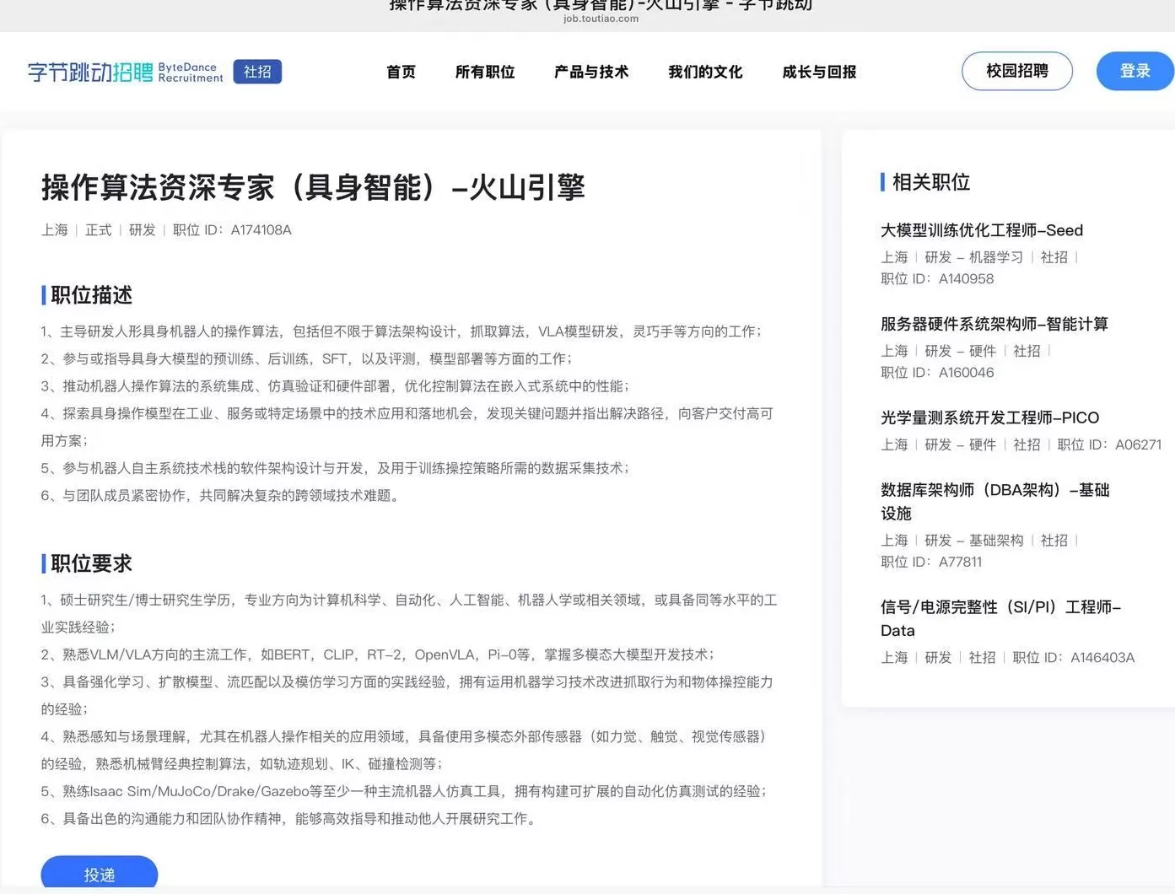Open the 我们的文化 page
The image size is (1175, 894).
[x=705, y=73]
